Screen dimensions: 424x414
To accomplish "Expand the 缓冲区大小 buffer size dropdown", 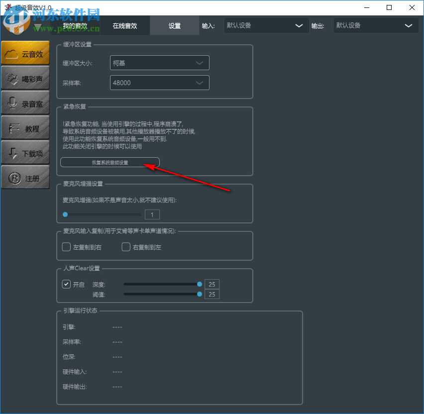I will click(159, 63).
